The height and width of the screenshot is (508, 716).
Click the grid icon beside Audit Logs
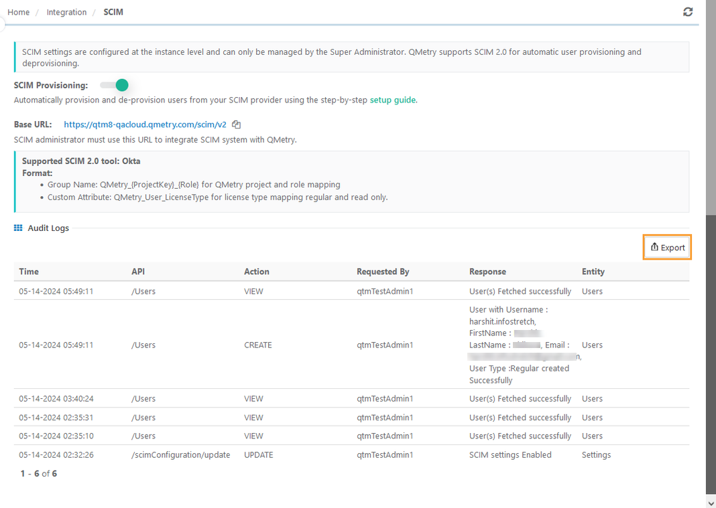tap(17, 228)
